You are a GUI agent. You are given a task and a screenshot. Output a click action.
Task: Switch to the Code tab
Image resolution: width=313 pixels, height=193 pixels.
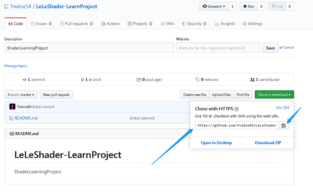coord(16,24)
